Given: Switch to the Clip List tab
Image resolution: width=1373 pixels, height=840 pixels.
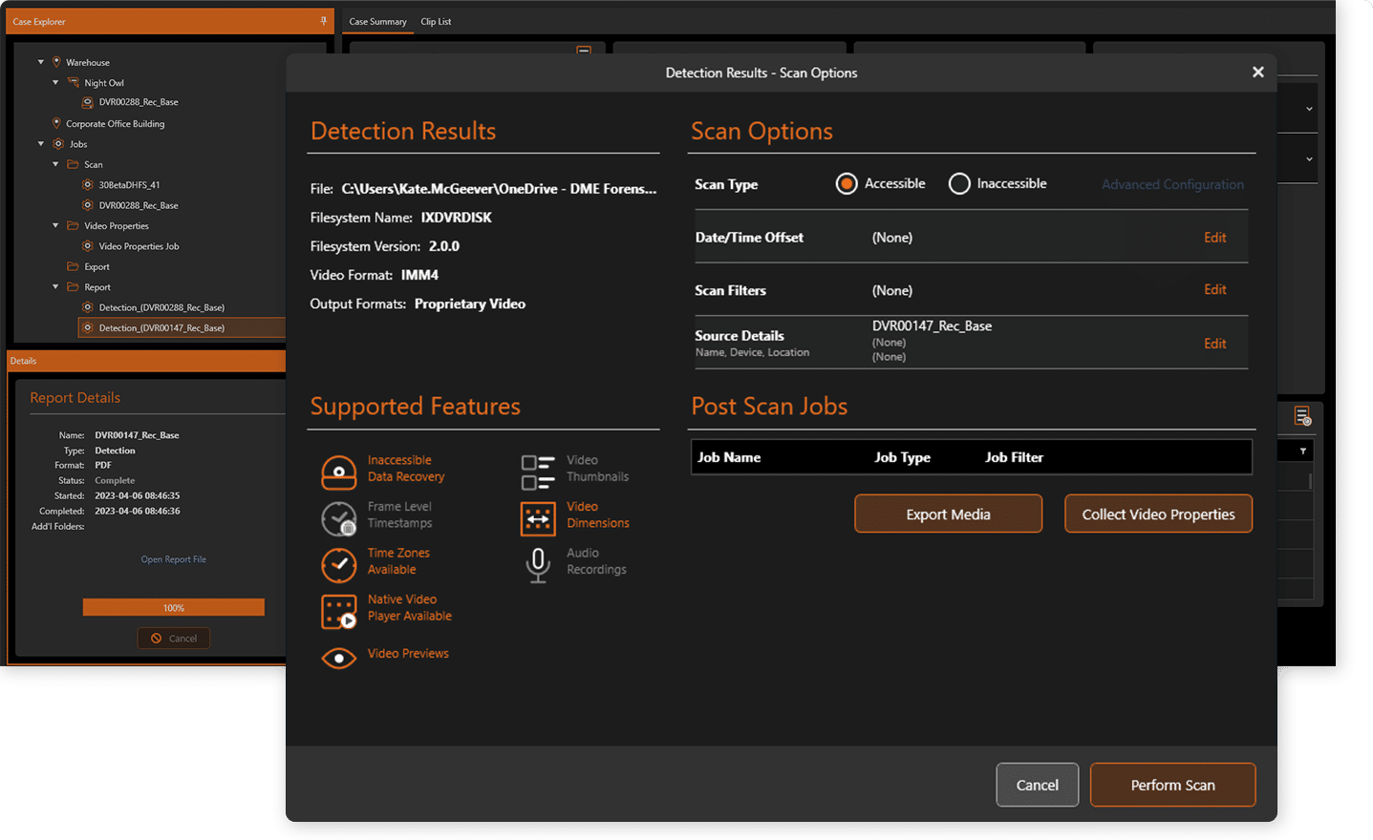Looking at the screenshot, I should pyautogui.click(x=436, y=22).
